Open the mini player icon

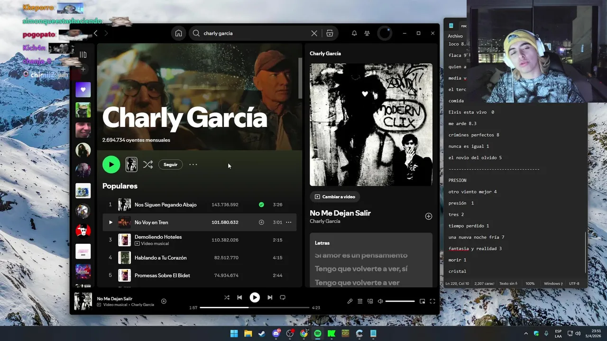coord(422,301)
